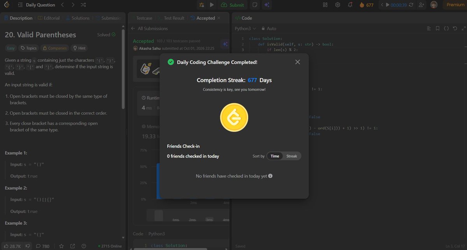
Task: Open the notifications bell
Action: [x=350, y=5]
